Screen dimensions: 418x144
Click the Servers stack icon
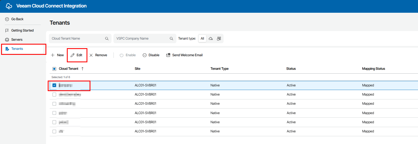coord(7,40)
